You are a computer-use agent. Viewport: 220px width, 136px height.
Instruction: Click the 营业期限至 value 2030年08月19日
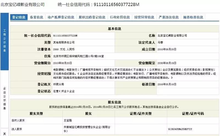(x=167, y=63)
